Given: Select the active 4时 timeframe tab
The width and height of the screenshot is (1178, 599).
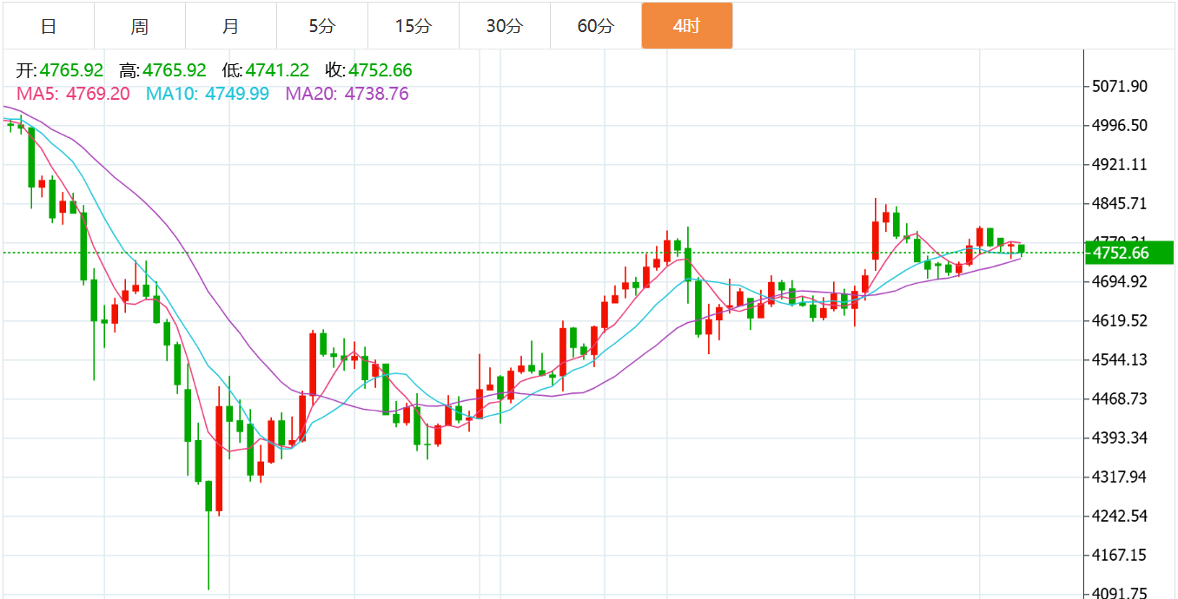Looking at the screenshot, I should (687, 26).
